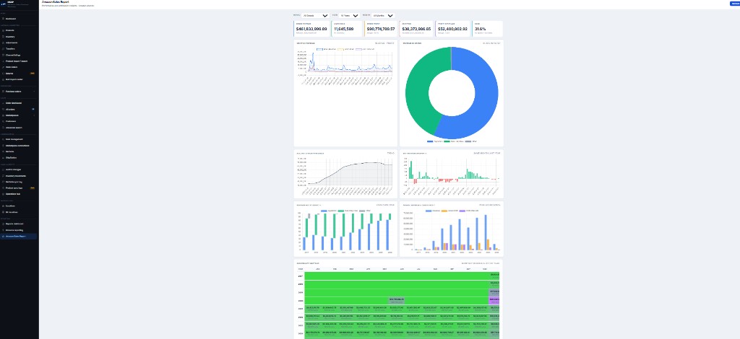
Task: Expand Purchase orders using its chevron
Action: point(34,91)
